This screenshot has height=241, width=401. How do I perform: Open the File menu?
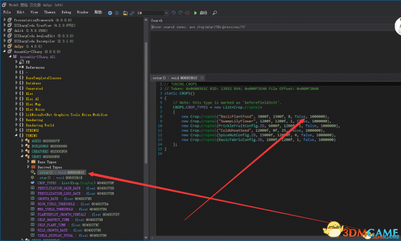pos(7,12)
